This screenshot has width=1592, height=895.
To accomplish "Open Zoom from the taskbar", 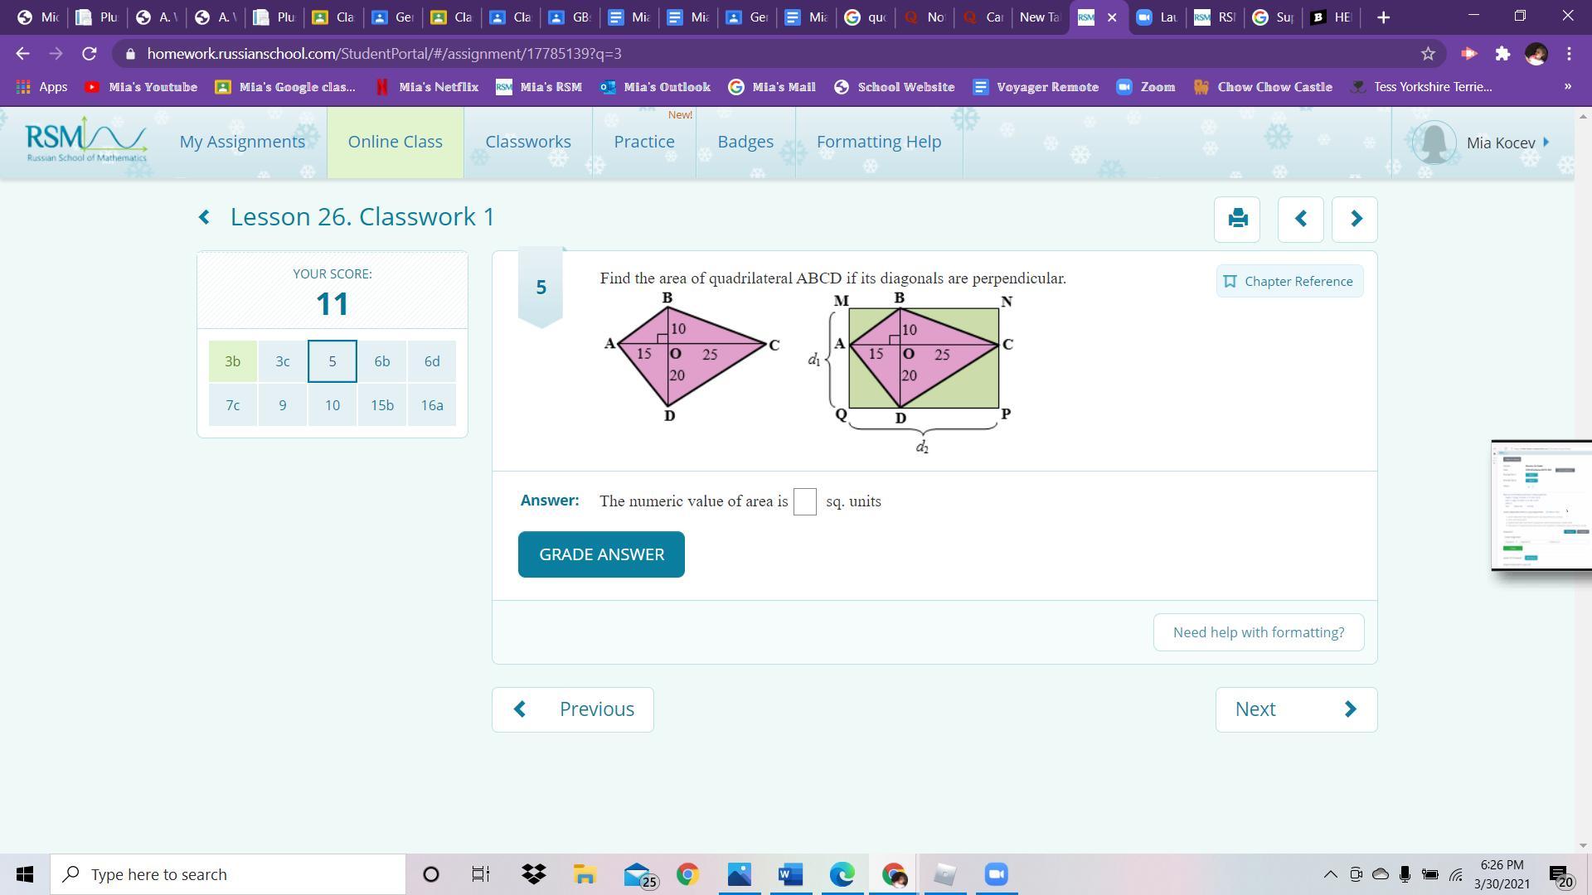I will (x=996, y=874).
